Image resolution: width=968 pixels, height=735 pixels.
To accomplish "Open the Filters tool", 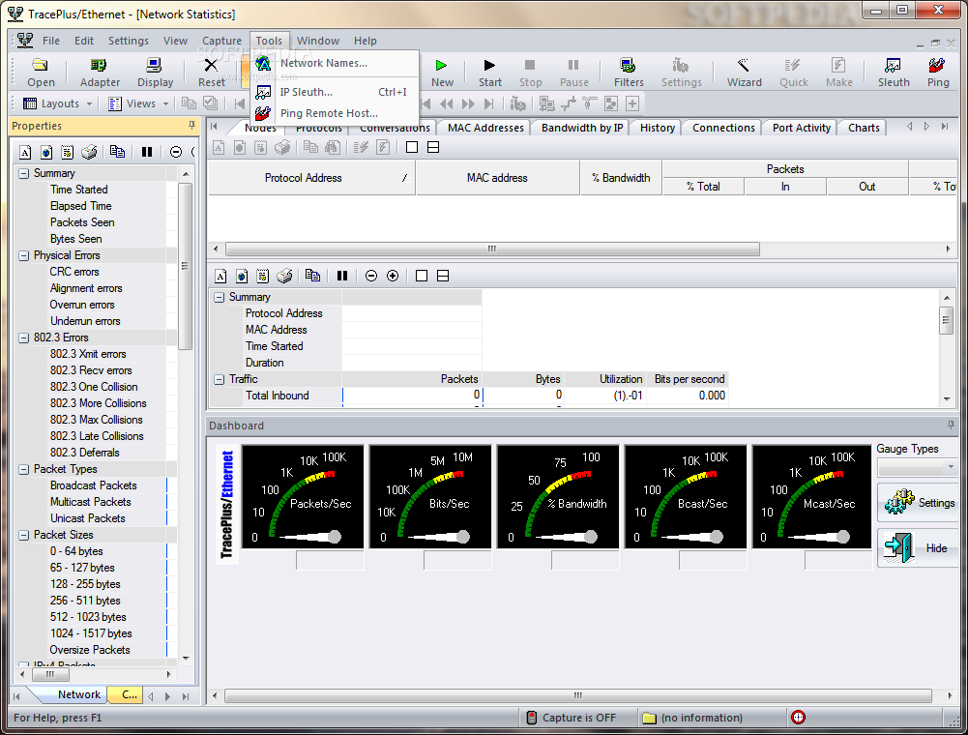I will (629, 73).
